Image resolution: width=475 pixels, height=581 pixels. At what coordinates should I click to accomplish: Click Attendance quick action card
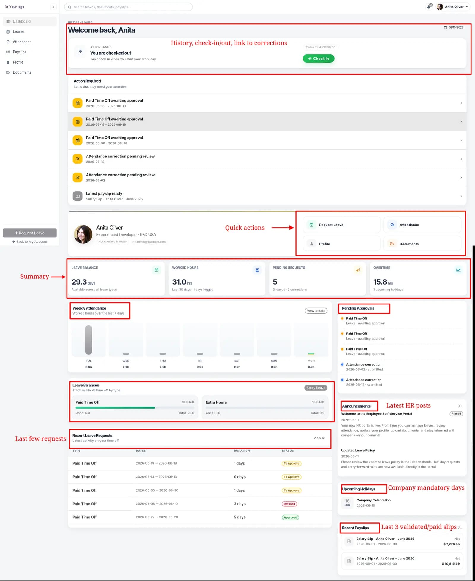point(422,225)
